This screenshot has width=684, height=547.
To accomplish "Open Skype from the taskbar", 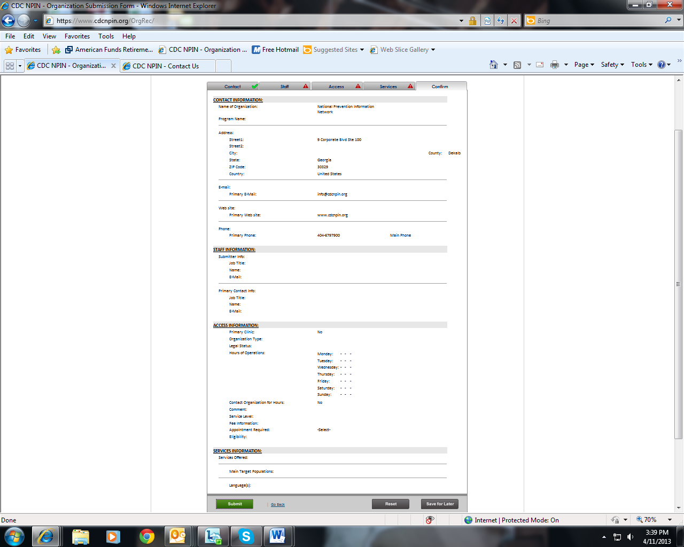I will click(x=246, y=536).
